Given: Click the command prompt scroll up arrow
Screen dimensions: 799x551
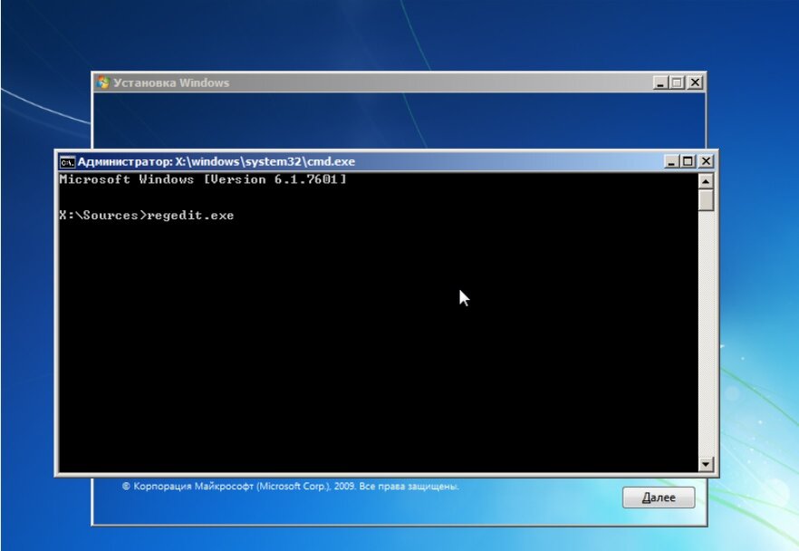Looking at the screenshot, I should point(706,181).
